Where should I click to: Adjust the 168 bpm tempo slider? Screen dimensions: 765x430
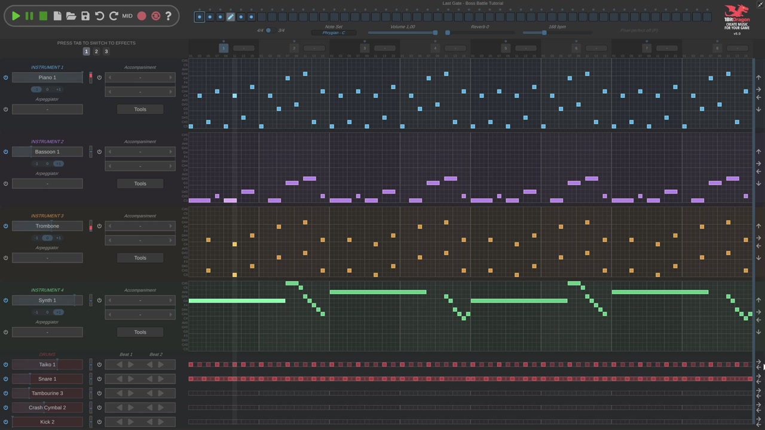coord(557,33)
